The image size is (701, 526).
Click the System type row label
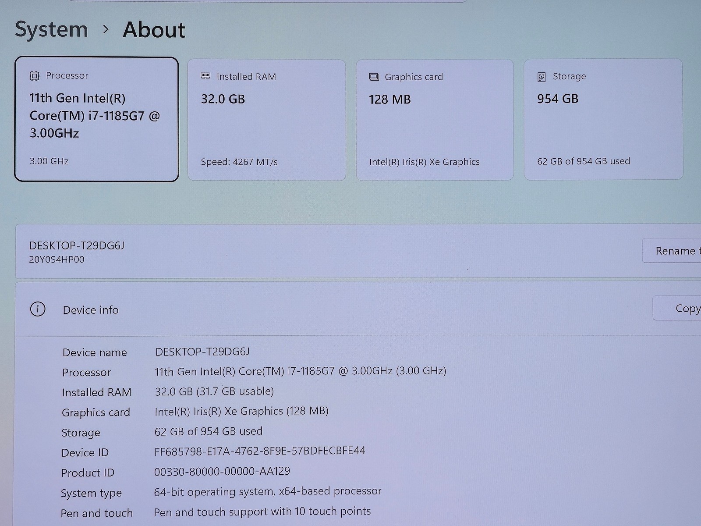point(91,493)
